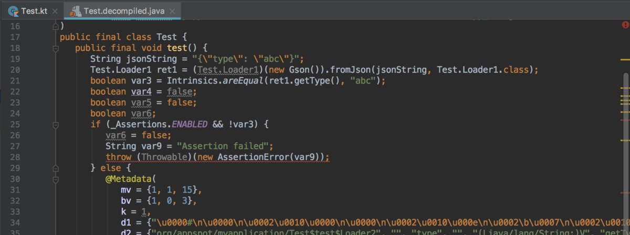Click the @Metadata annotation

[x=129, y=180]
